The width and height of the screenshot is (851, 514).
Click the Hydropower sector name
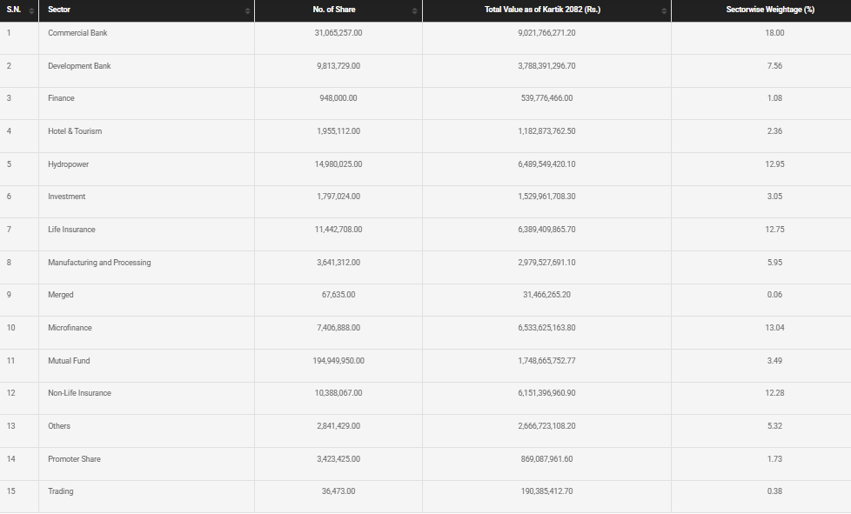pos(68,164)
